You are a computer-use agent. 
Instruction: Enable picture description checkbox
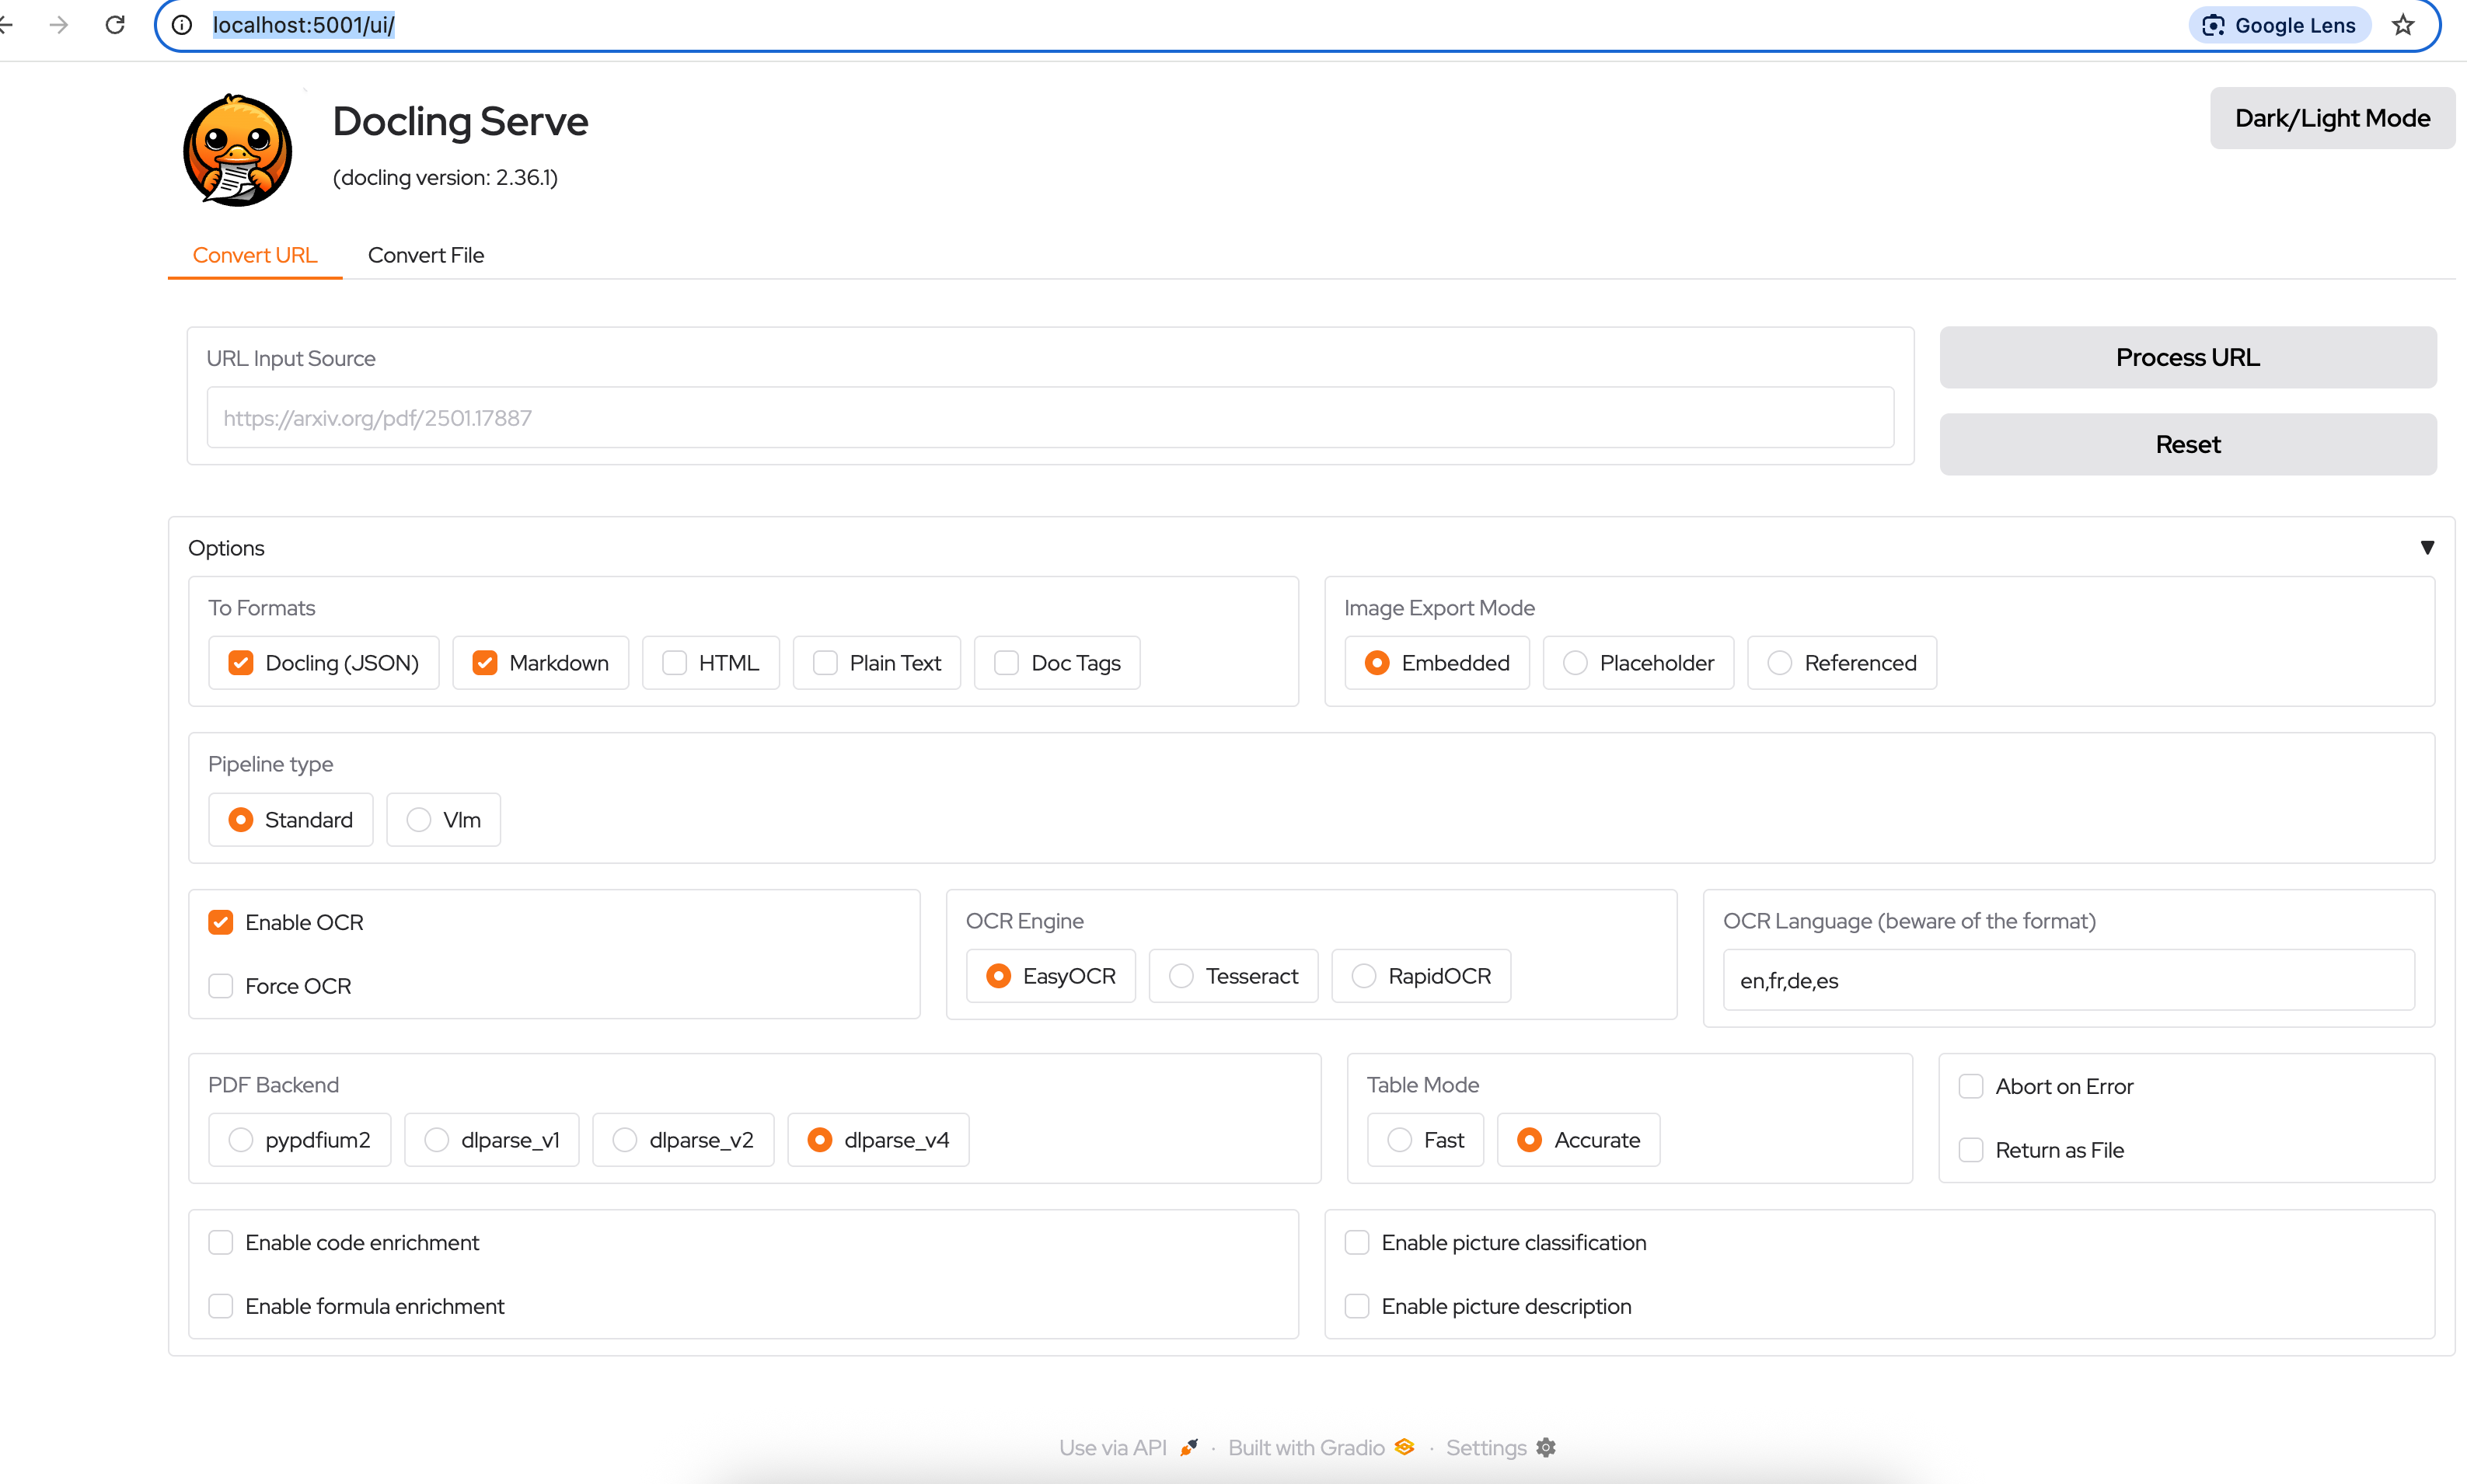[1358, 1306]
